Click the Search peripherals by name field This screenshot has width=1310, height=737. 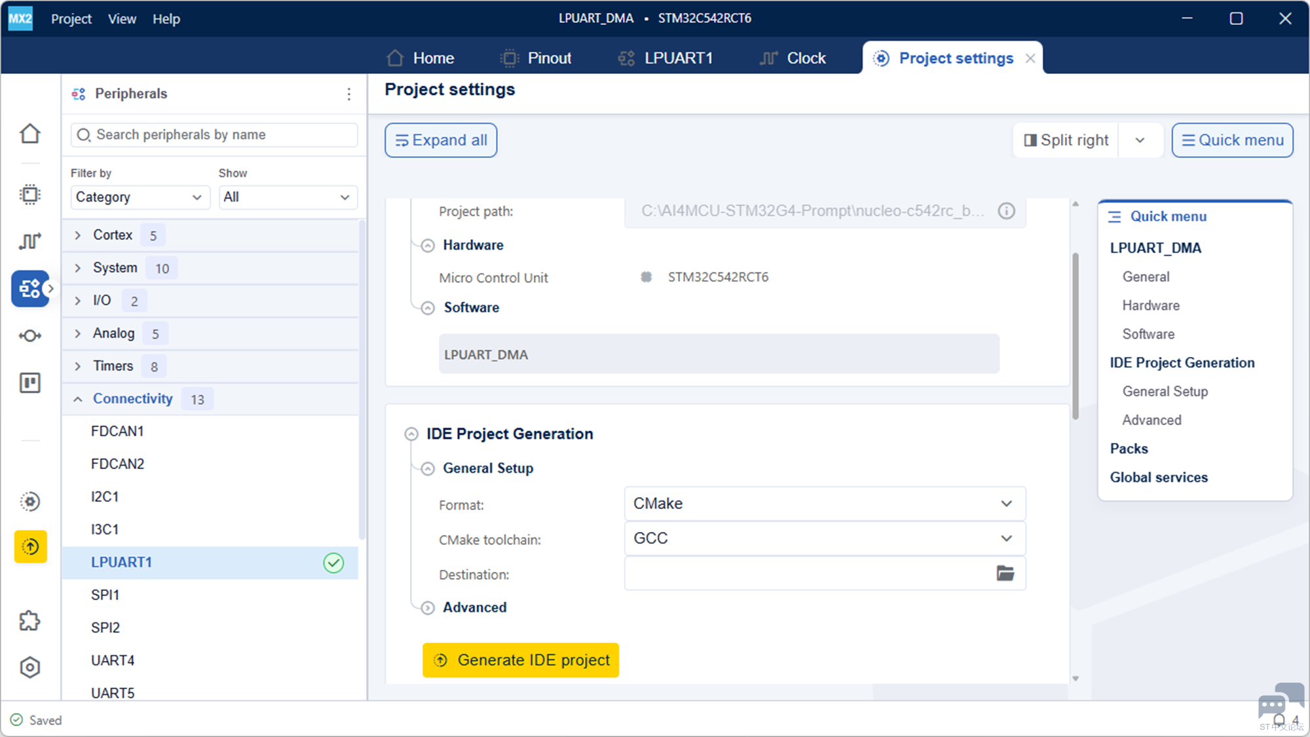point(214,135)
